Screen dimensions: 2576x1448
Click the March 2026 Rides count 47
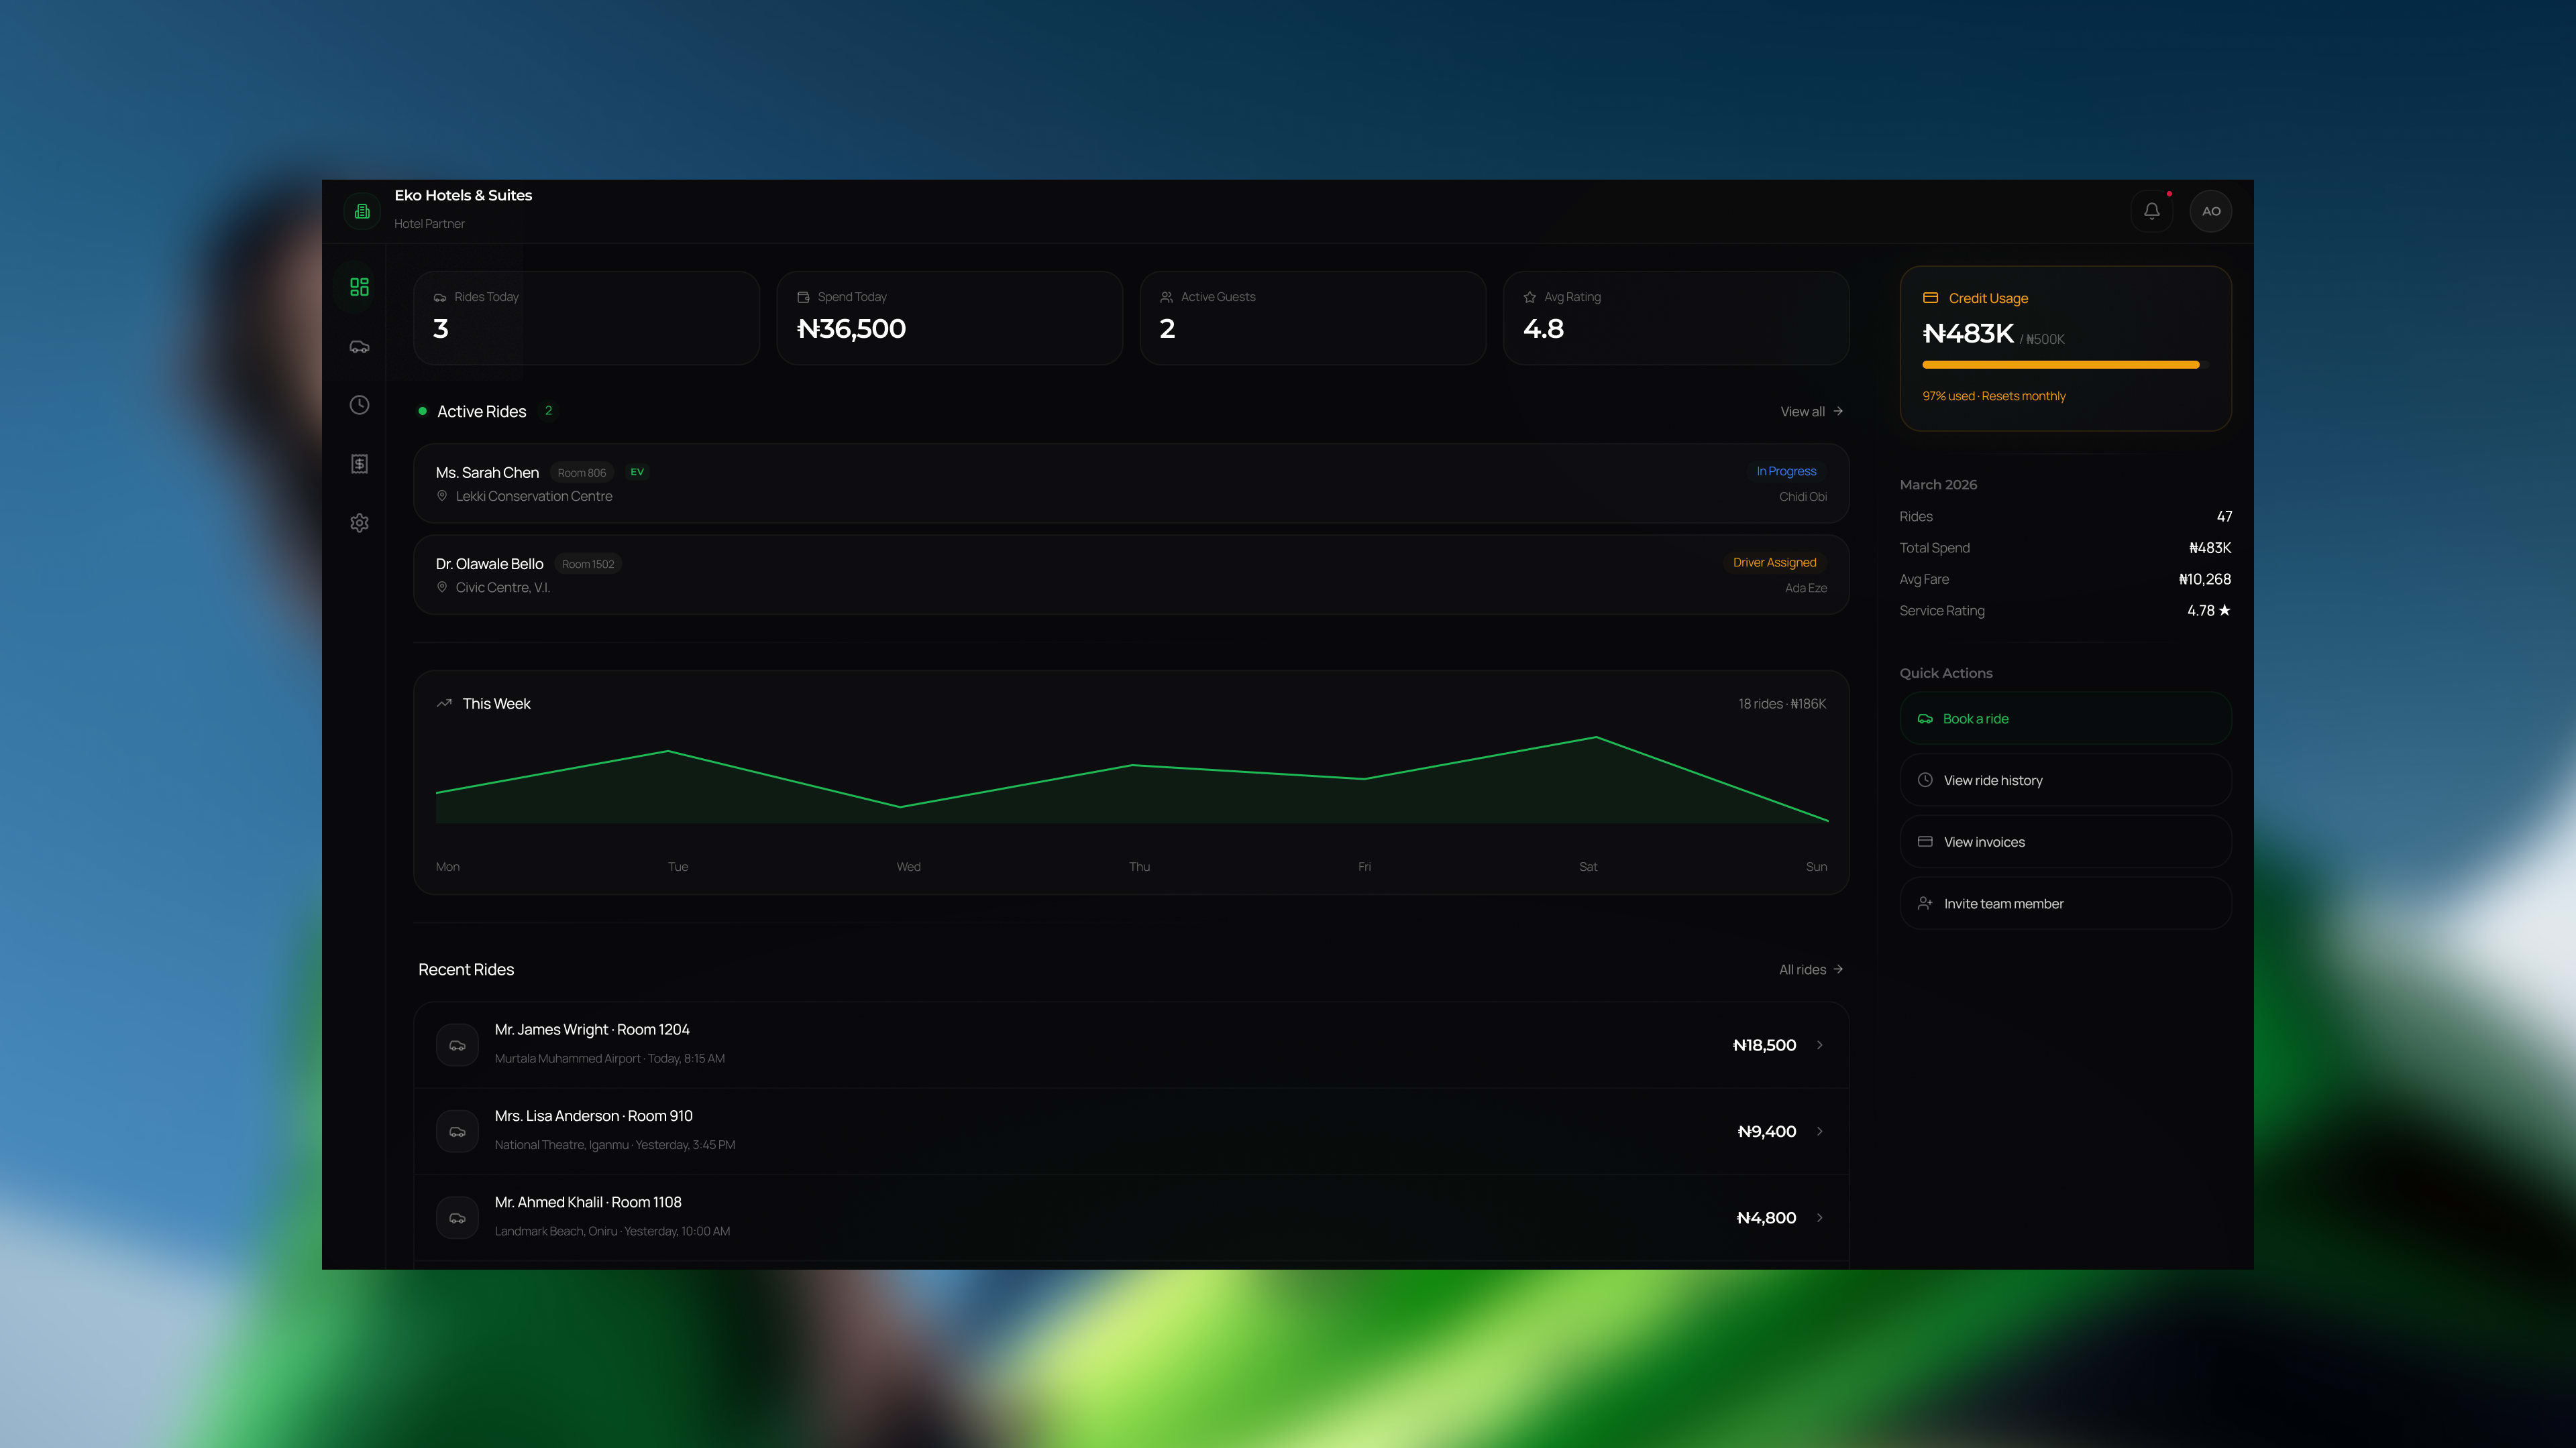[x=2224, y=517]
